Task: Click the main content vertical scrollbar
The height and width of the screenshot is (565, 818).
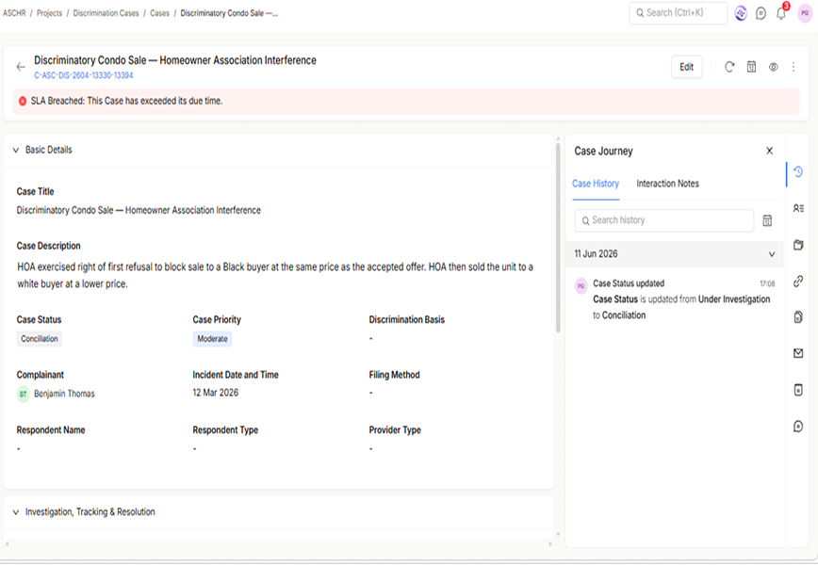Action: click(558, 238)
